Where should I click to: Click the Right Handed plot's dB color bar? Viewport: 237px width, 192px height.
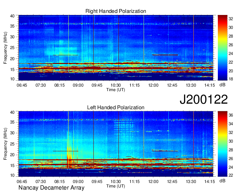tap(222, 48)
